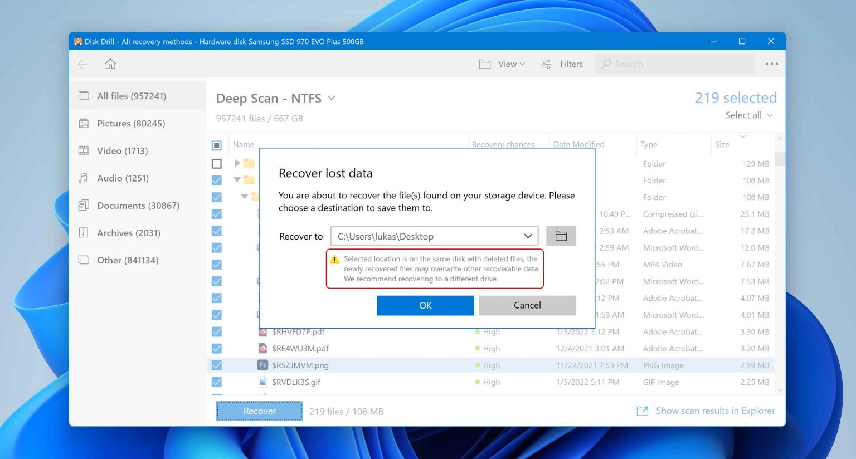
Task: Sort by the Type column header
Action: click(649, 144)
